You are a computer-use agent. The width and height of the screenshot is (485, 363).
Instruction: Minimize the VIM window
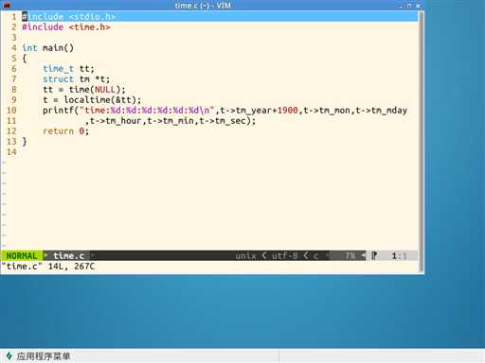[x=402, y=6]
